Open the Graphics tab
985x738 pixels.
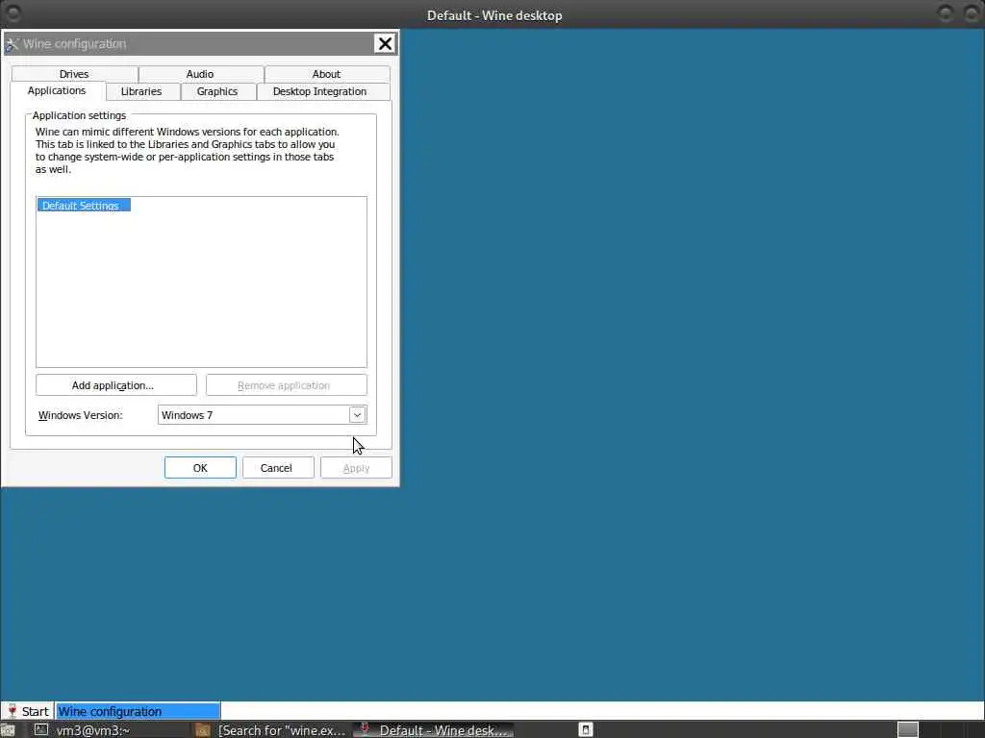click(x=217, y=91)
